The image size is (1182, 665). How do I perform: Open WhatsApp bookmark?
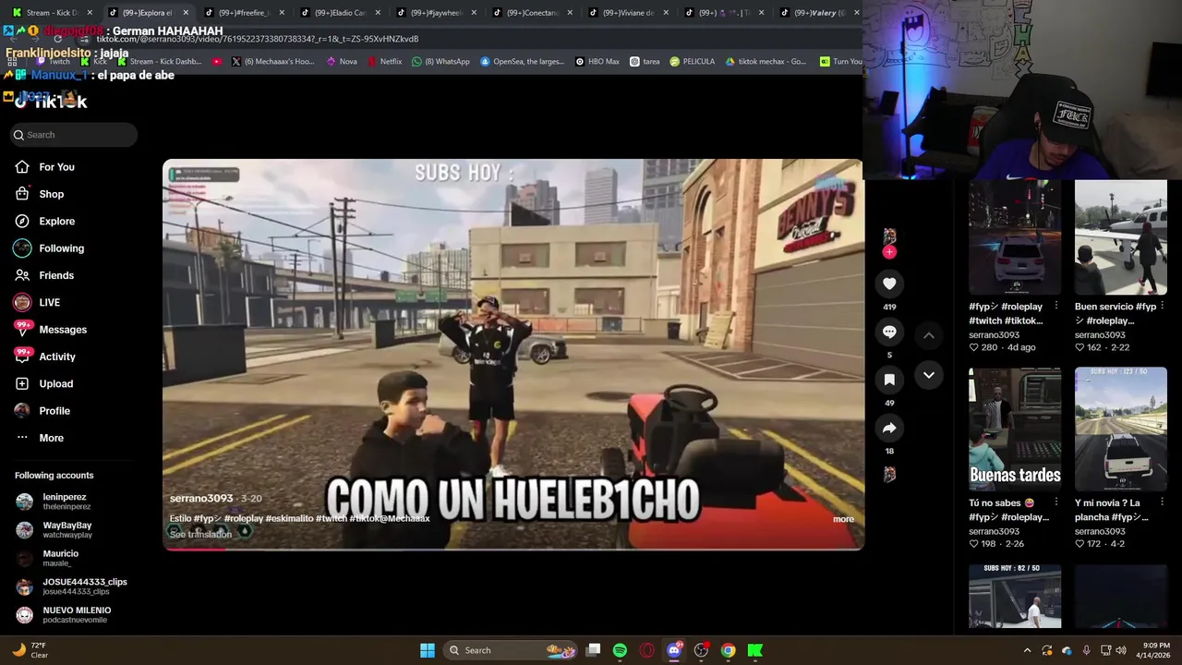coord(441,62)
